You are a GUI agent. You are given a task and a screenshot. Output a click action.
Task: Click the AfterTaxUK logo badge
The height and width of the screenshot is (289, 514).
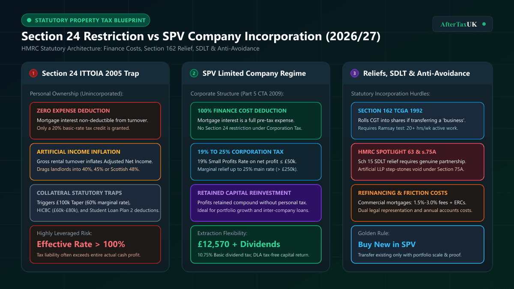(463, 24)
